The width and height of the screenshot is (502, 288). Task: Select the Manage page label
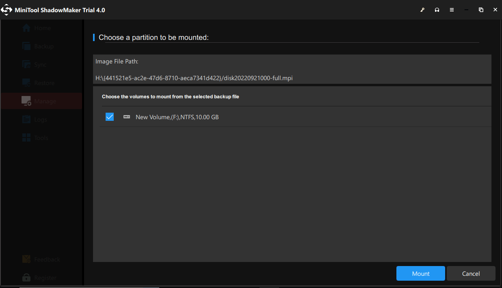point(45,101)
